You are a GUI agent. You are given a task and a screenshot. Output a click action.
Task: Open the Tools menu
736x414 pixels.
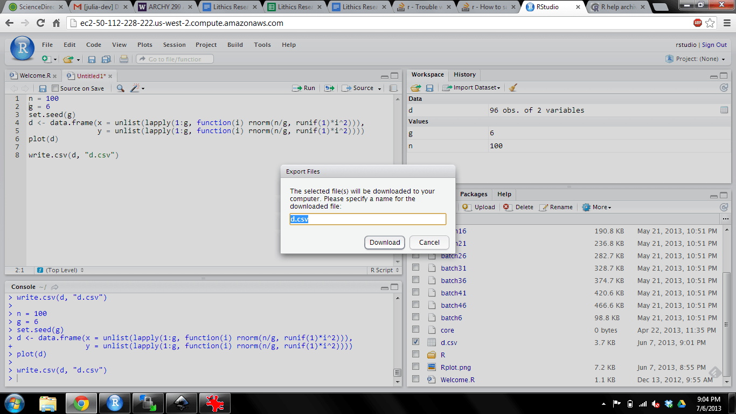coord(262,45)
